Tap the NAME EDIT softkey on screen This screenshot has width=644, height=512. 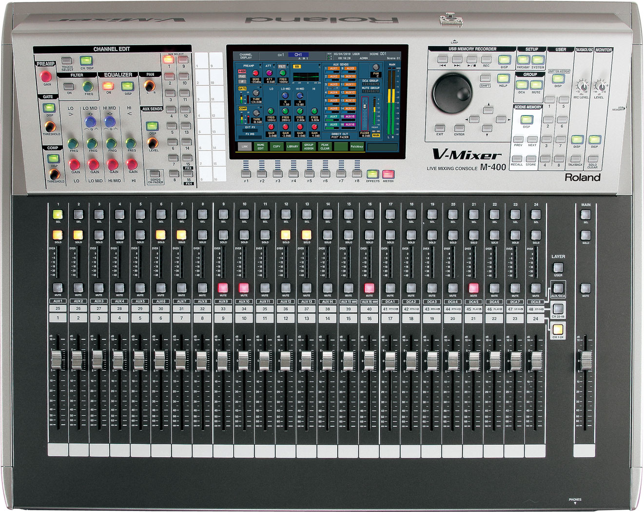(261, 146)
